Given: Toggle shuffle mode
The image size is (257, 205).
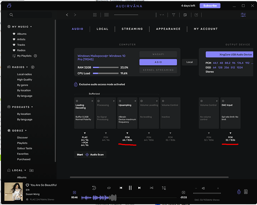Looking at the screenshot, I should tap(151, 188).
